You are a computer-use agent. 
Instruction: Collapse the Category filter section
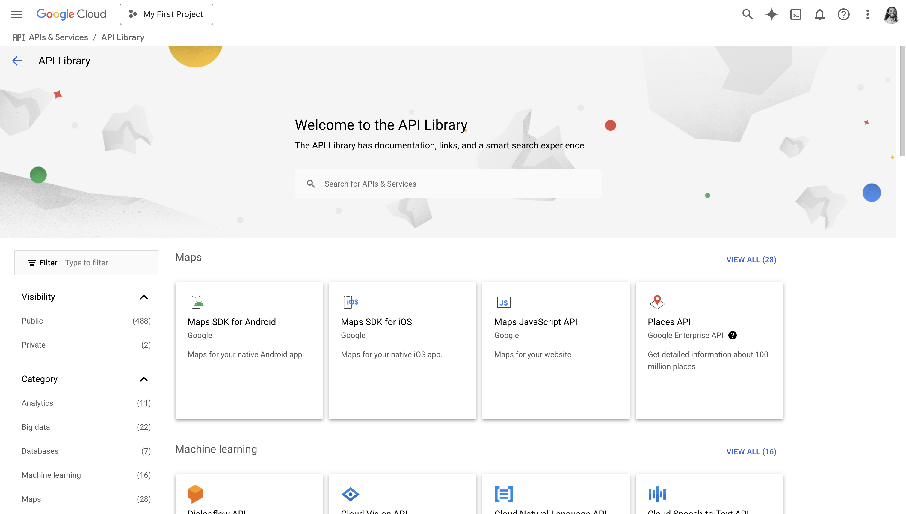click(144, 379)
